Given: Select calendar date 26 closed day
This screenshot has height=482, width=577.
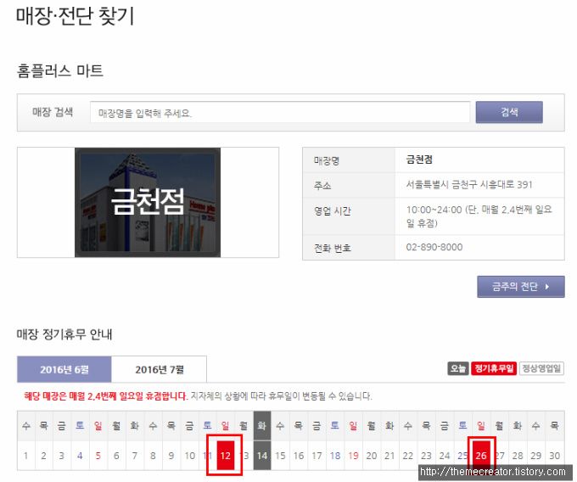Looking at the screenshot, I should pyautogui.click(x=481, y=456).
